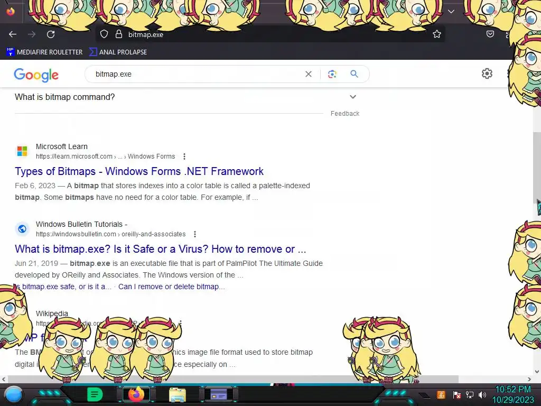Click scroll left arrow on horizontal scrollbar
541x406 pixels.
(x=4, y=379)
